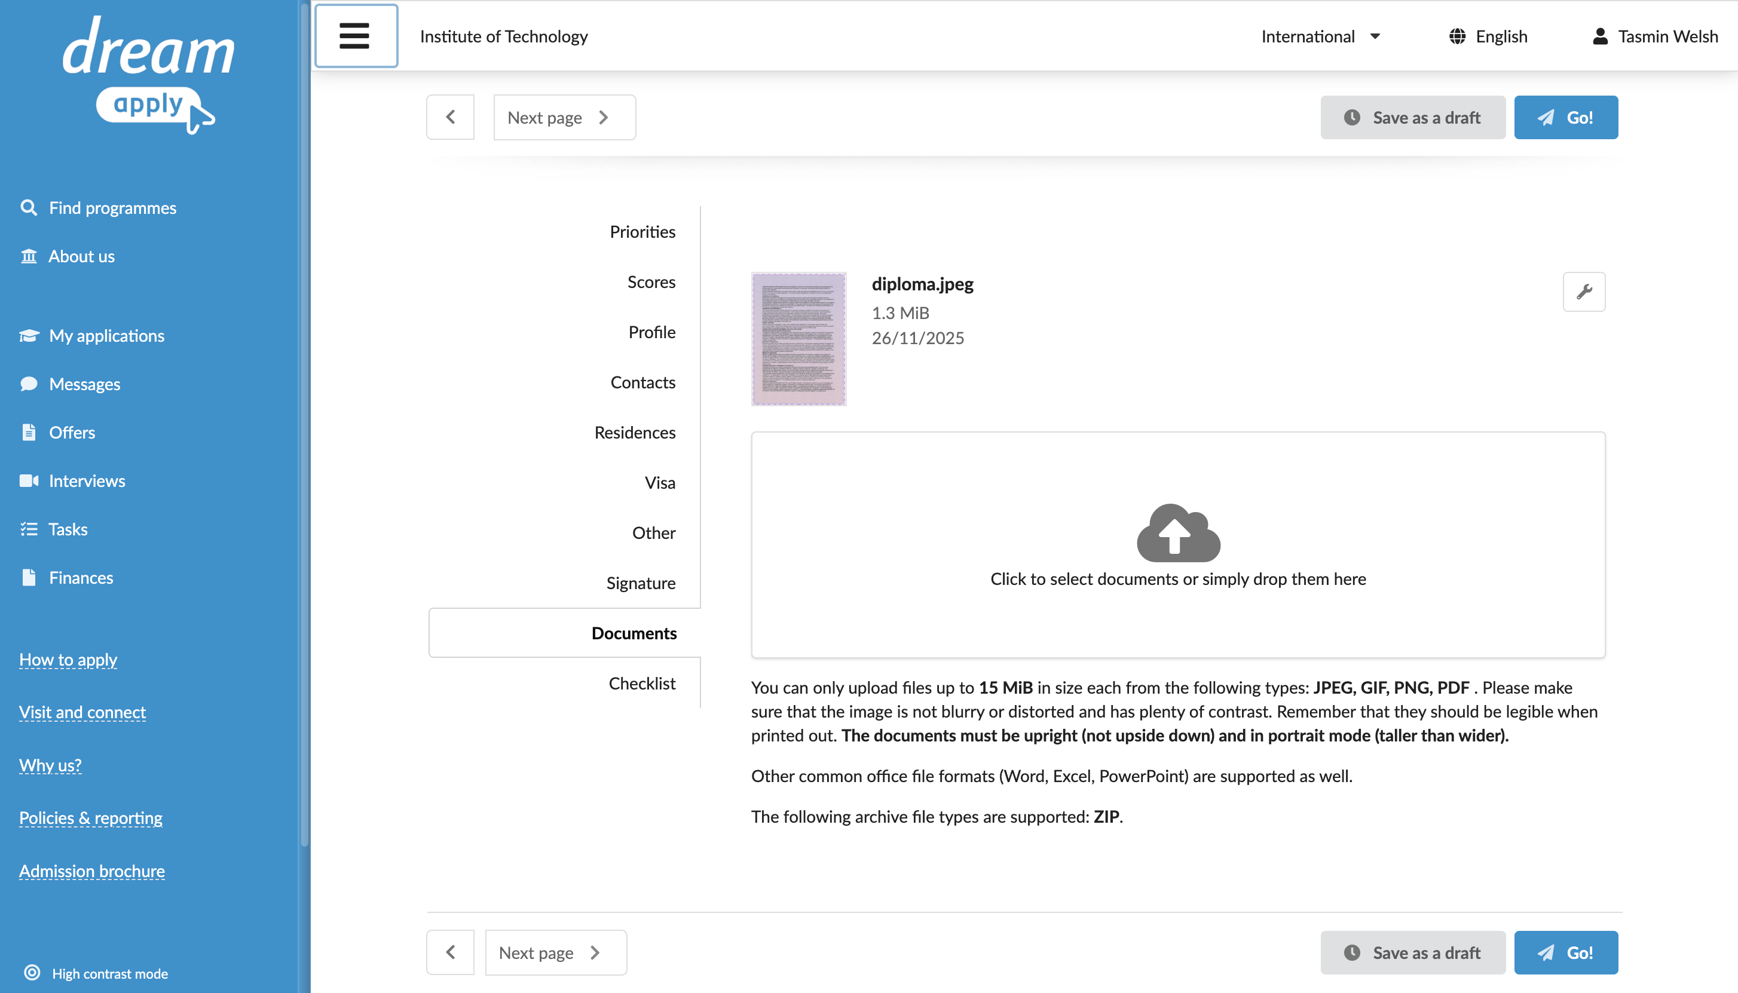
Task: Click the About us building icon
Action: tap(29, 256)
